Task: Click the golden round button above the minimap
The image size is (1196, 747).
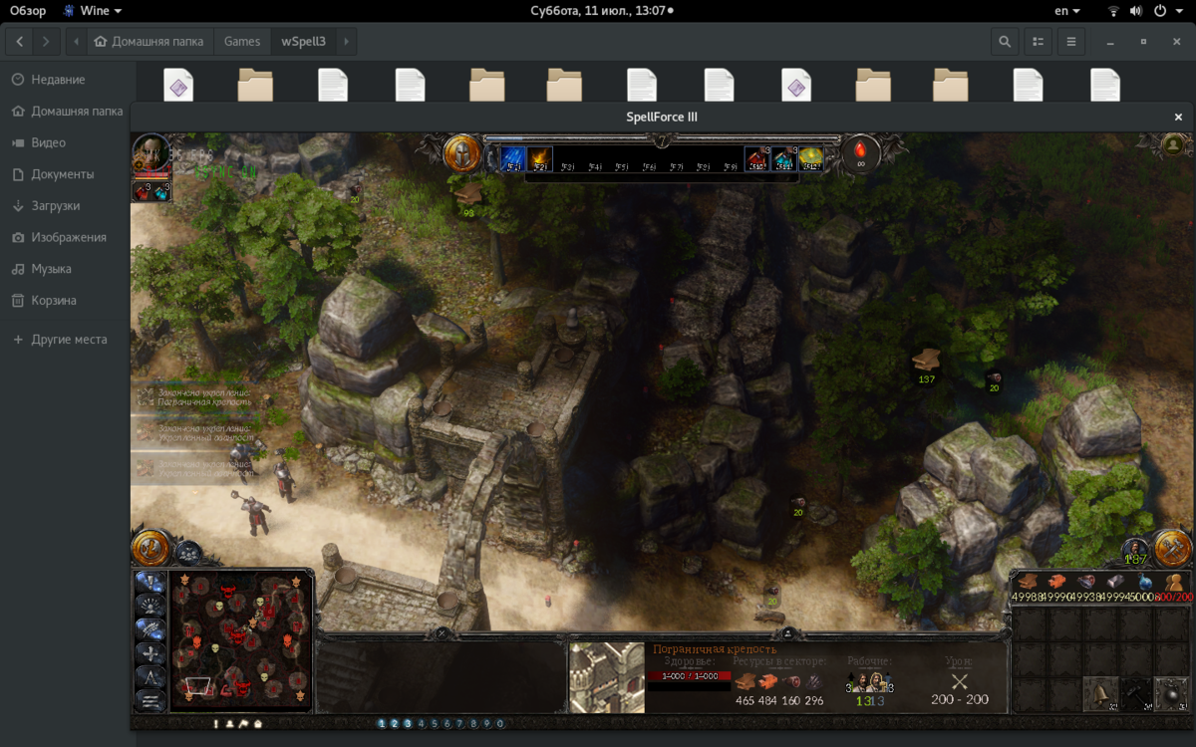Action: coord(150,548)
